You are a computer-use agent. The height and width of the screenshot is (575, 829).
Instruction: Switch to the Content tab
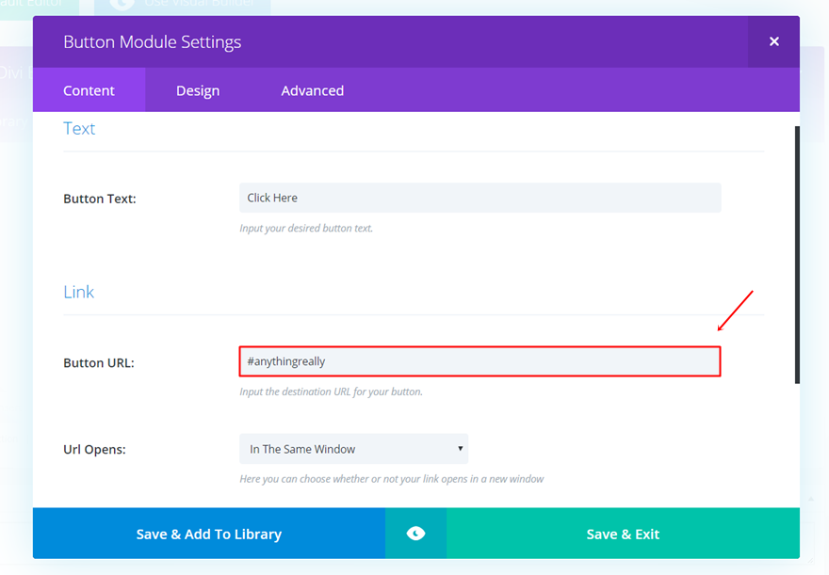coord(89,90)
